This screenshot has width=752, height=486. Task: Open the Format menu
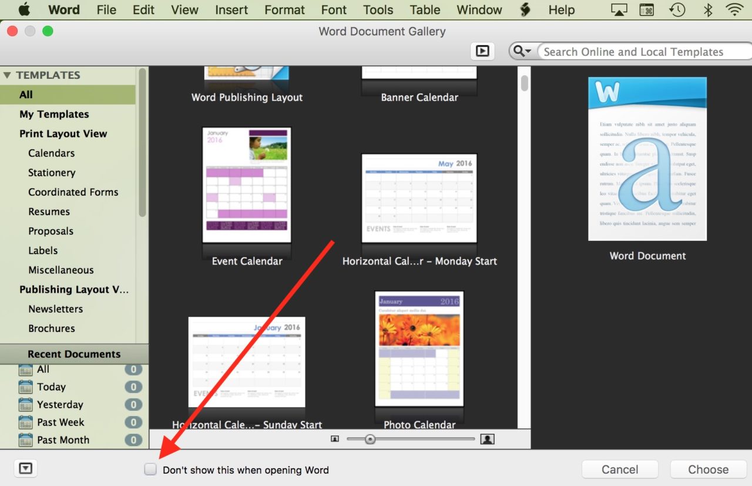click(284, 9)
